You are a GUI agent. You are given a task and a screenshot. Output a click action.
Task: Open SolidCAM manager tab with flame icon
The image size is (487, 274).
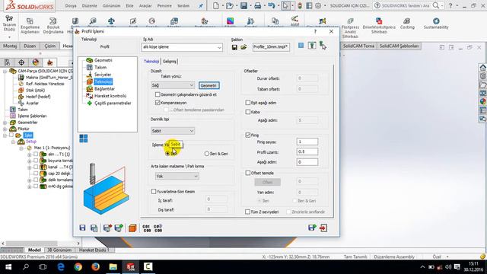49,62
